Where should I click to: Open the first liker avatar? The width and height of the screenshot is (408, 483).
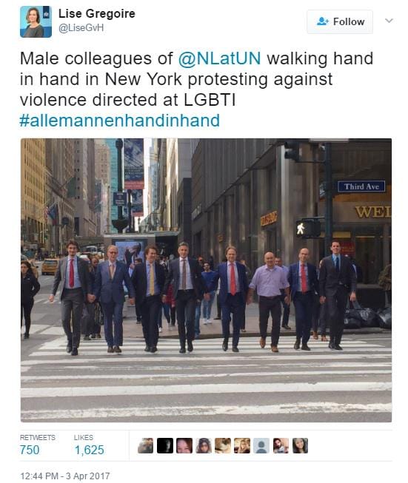[146, 445]
